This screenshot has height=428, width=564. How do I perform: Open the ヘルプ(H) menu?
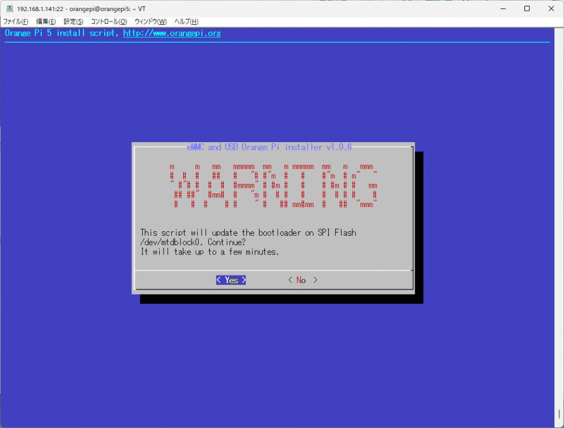point(186,21)
